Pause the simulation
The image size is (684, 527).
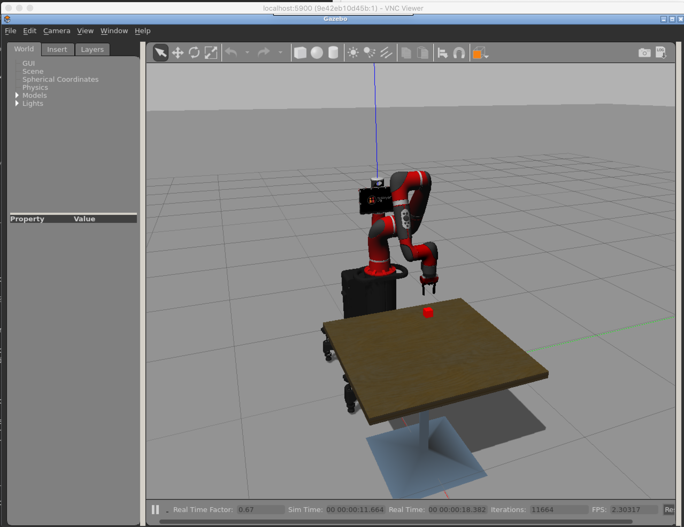click(155, 509)
